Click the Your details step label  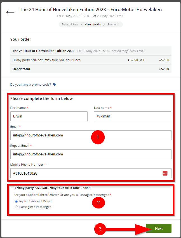93,25
